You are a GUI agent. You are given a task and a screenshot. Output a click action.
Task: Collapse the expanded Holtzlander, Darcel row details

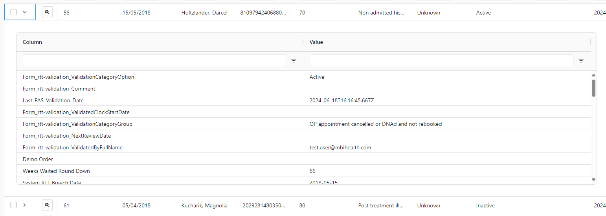[25, 13]
